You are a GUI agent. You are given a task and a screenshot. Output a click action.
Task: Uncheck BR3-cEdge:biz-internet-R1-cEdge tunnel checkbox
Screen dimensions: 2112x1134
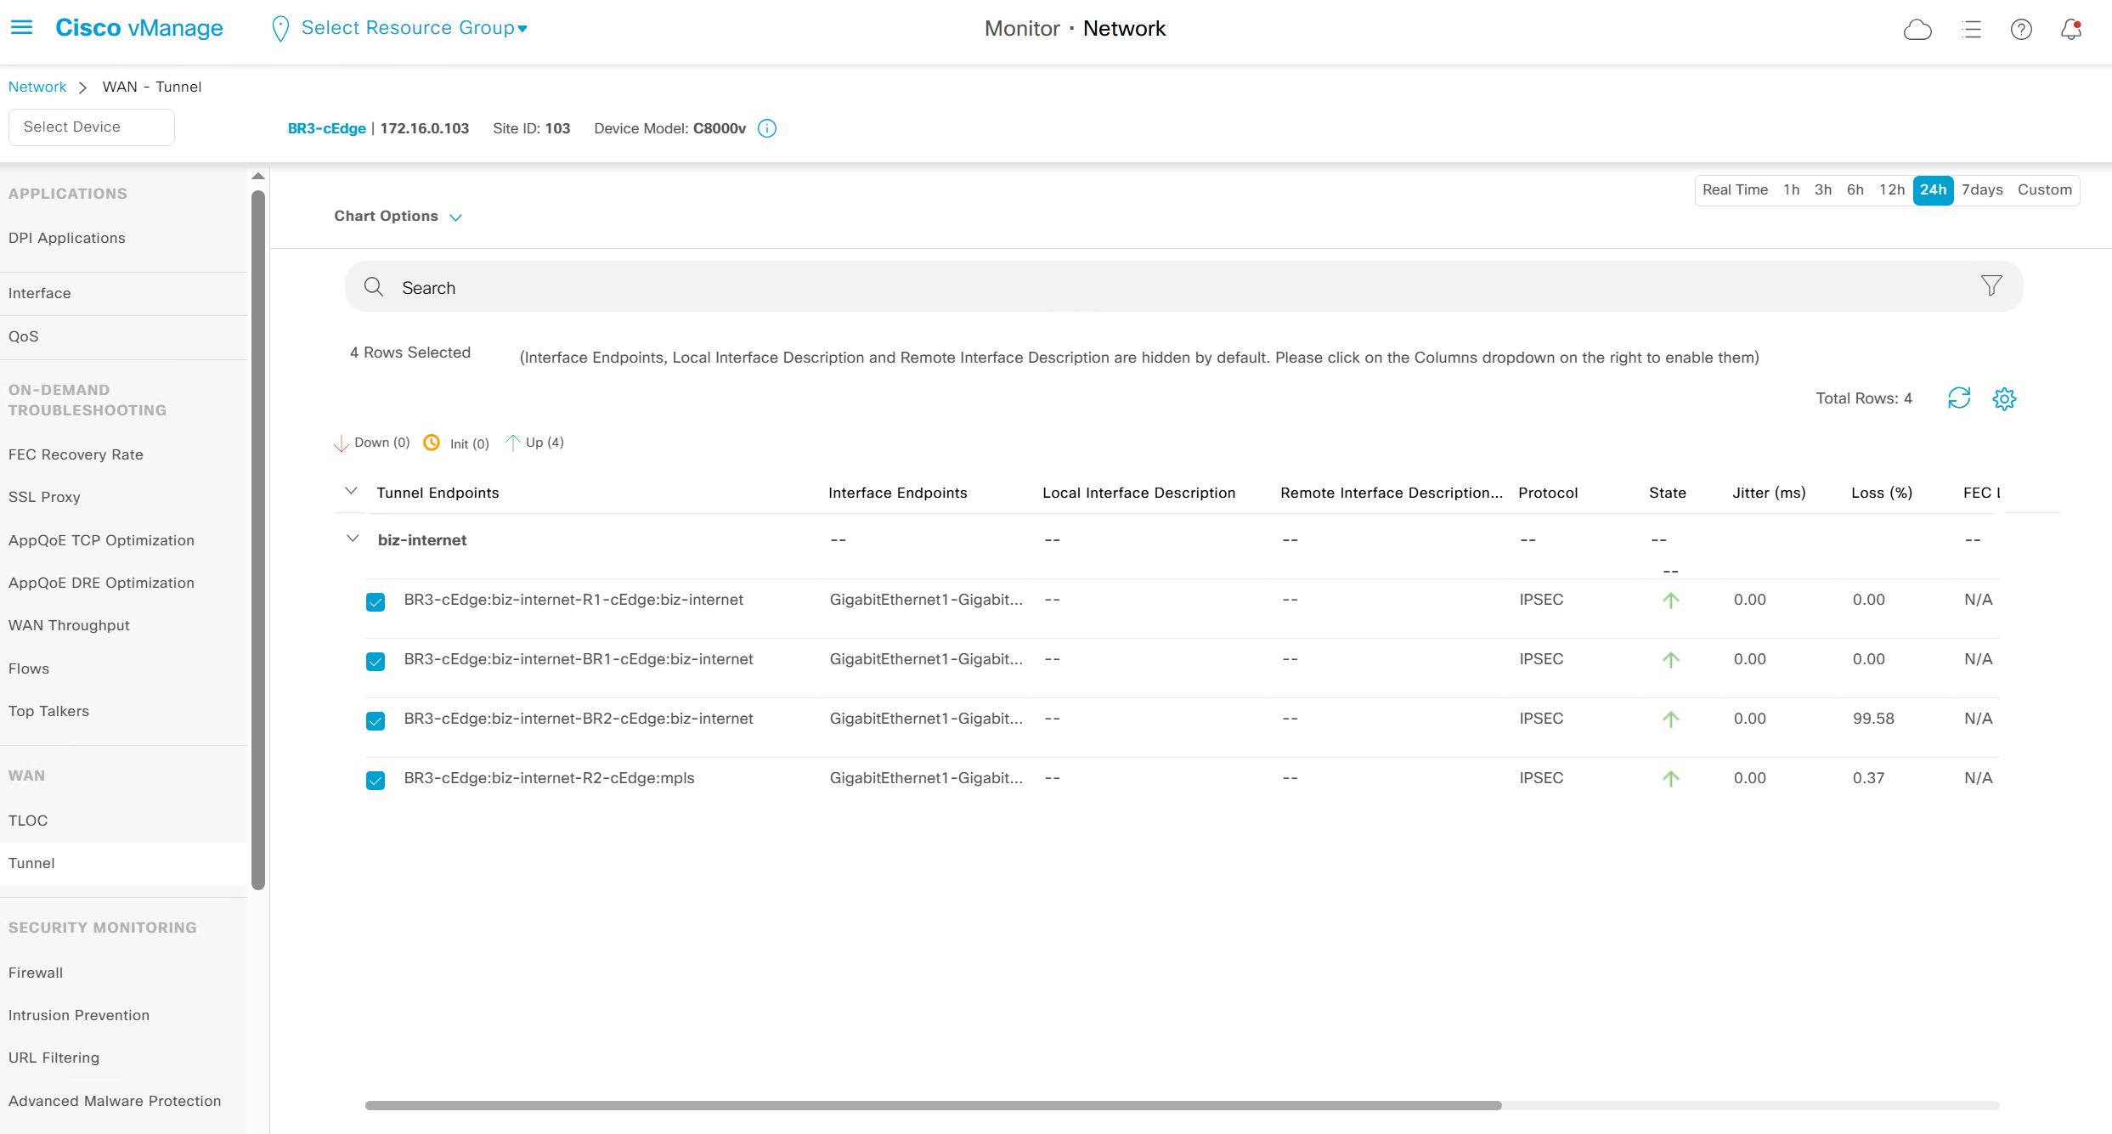tap(376, 602)
